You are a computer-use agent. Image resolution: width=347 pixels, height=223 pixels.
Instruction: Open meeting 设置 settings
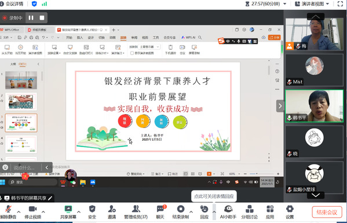coord(290,212)
